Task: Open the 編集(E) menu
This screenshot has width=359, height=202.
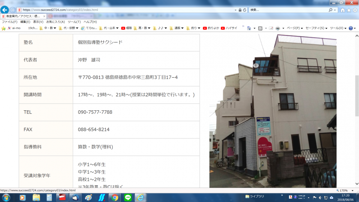Action: pyautogui.click(x=25, y=22)
